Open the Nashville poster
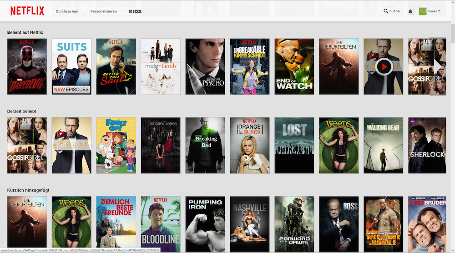Screen dimensions: 455x253 [250, 224]
